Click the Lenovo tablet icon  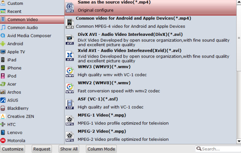point(3,132)
